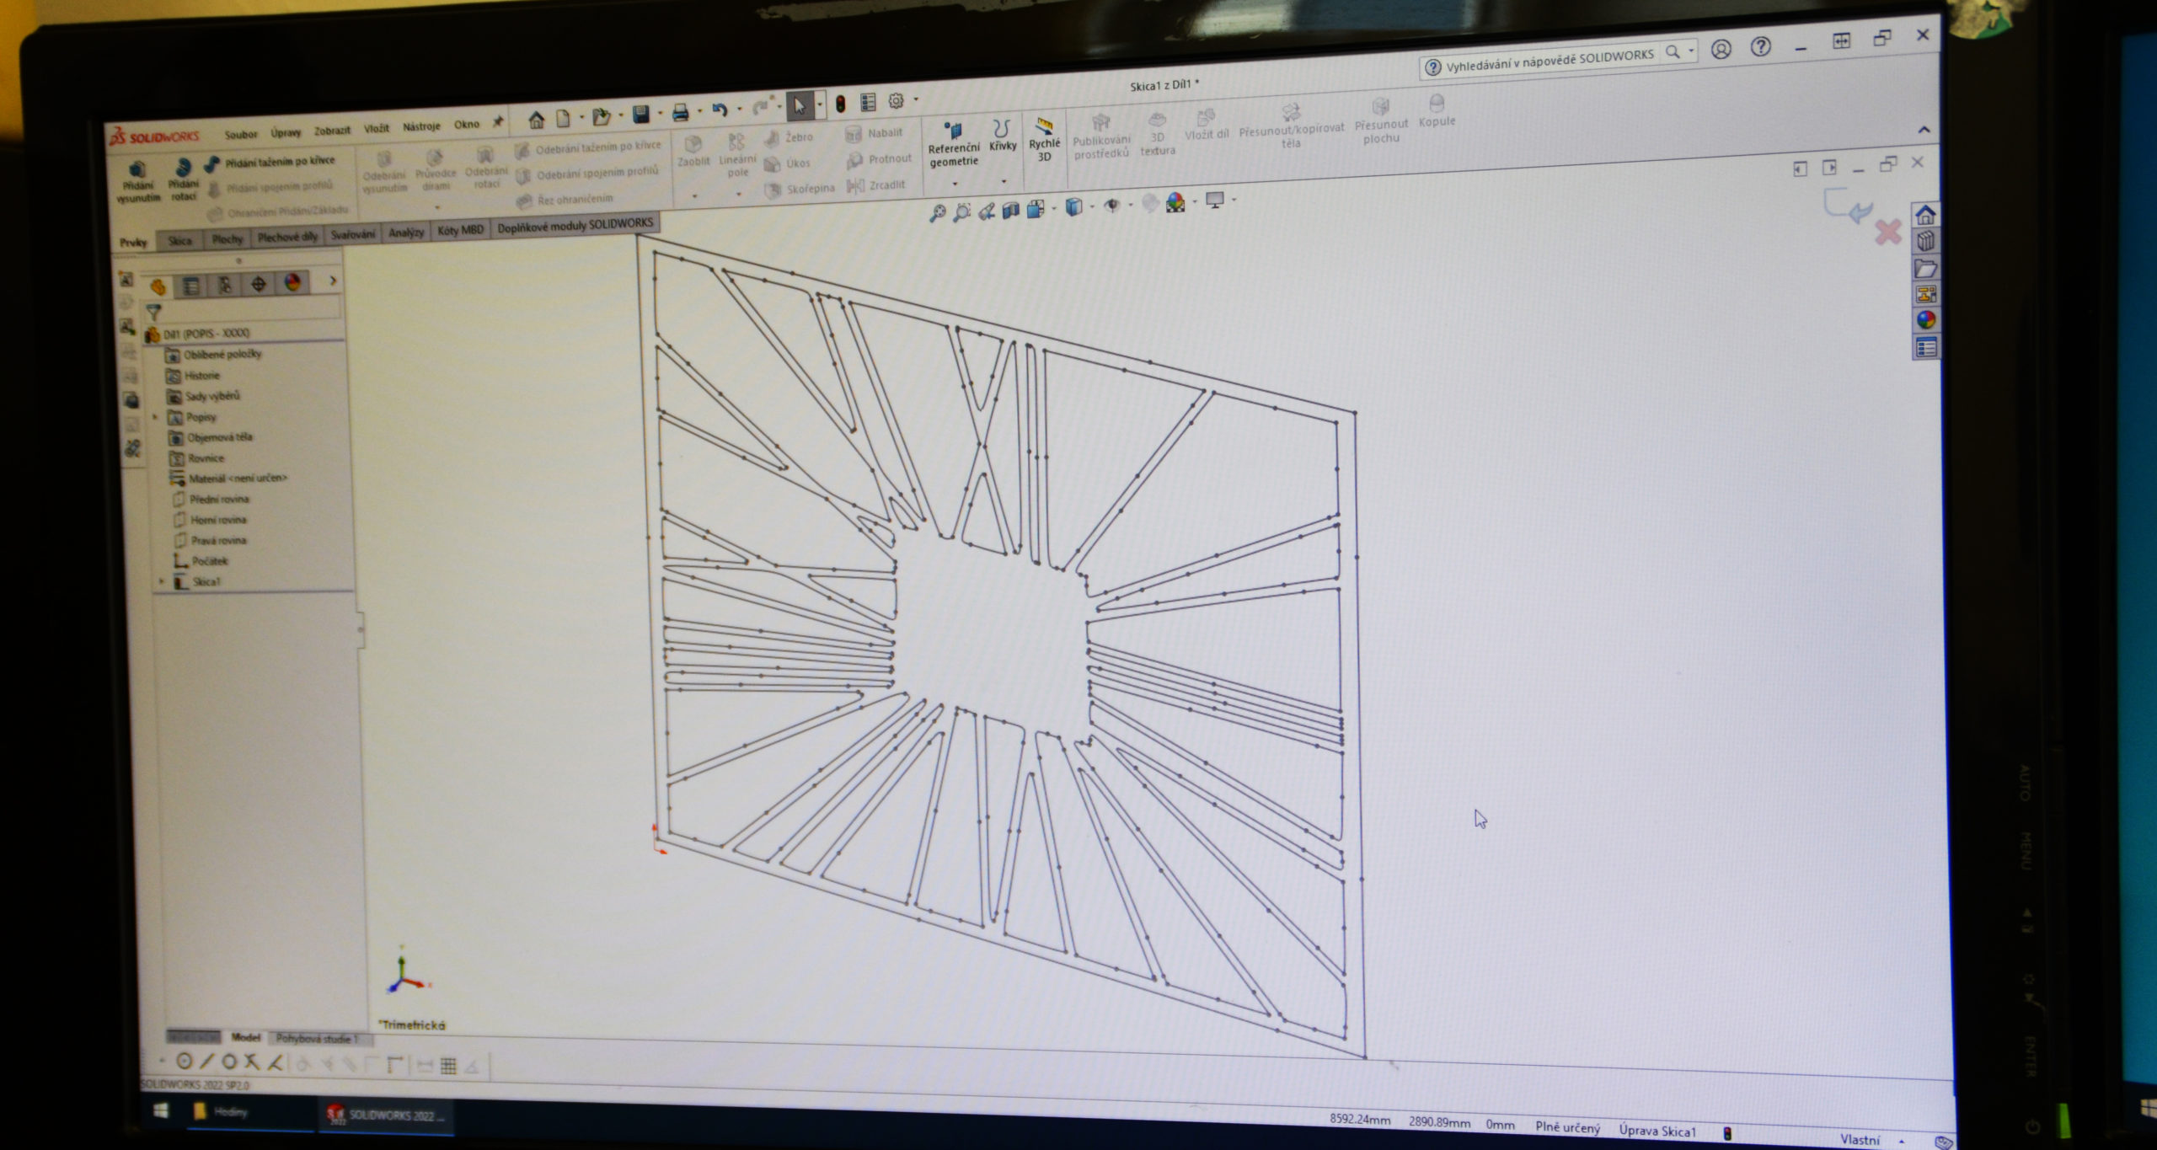Open the DimXpertManager crosshair tab icon
Image resolution: width=2157 pixels, height=1150 pixels.
coord(259,284)
